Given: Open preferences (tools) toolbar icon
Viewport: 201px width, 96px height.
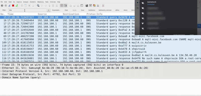Looking at the screenshot, I should (98, 6).
